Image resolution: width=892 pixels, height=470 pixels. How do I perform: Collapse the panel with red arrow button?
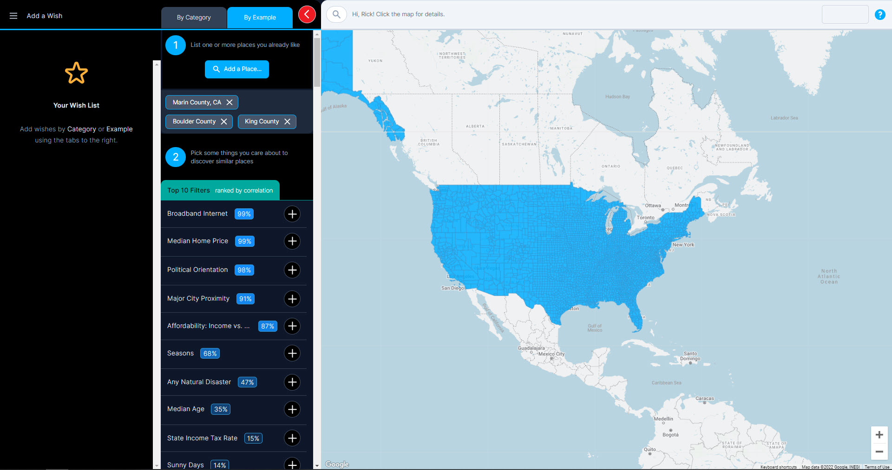click(x=307, y=14)
